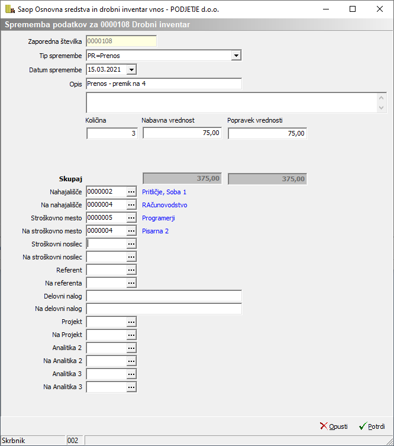
Task: Click the Saop application icon in title bar
Action: click(x=10, y=9)
